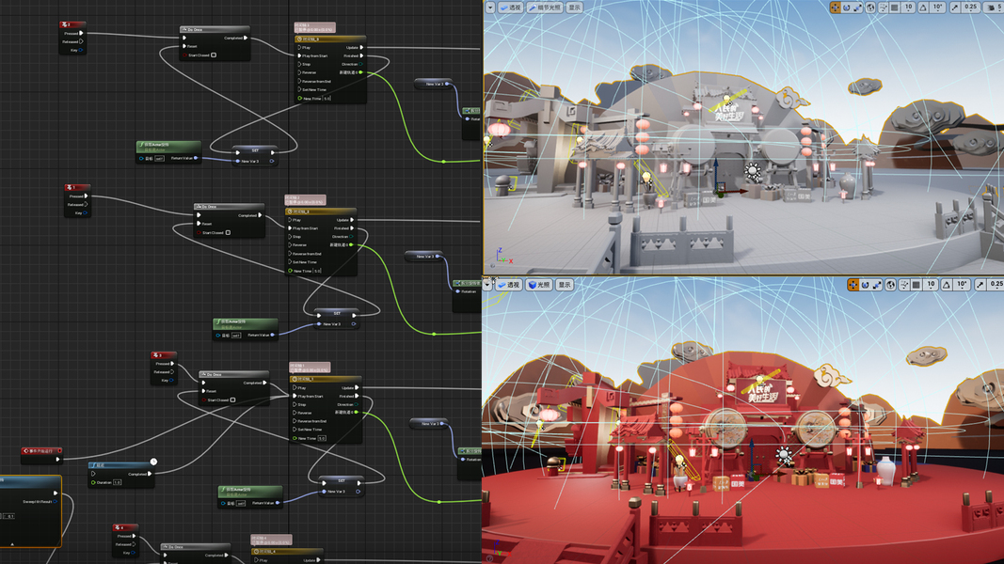Image resolution: width=1004 pixels, height=564 pixels.
Task: Open bottom viewport options dropdown arrow
Action: coord(487,285)
